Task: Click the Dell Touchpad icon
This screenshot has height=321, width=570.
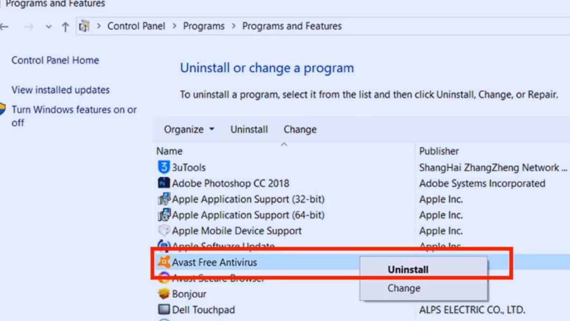Action: click(164, 310)
